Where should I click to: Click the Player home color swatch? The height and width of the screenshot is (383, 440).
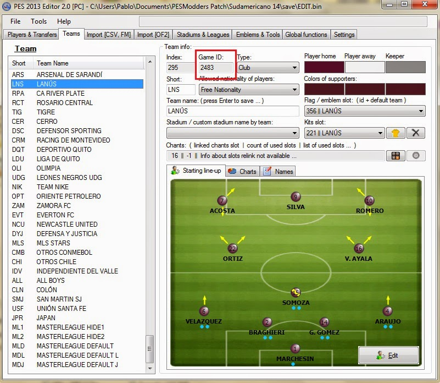point(324,67)
